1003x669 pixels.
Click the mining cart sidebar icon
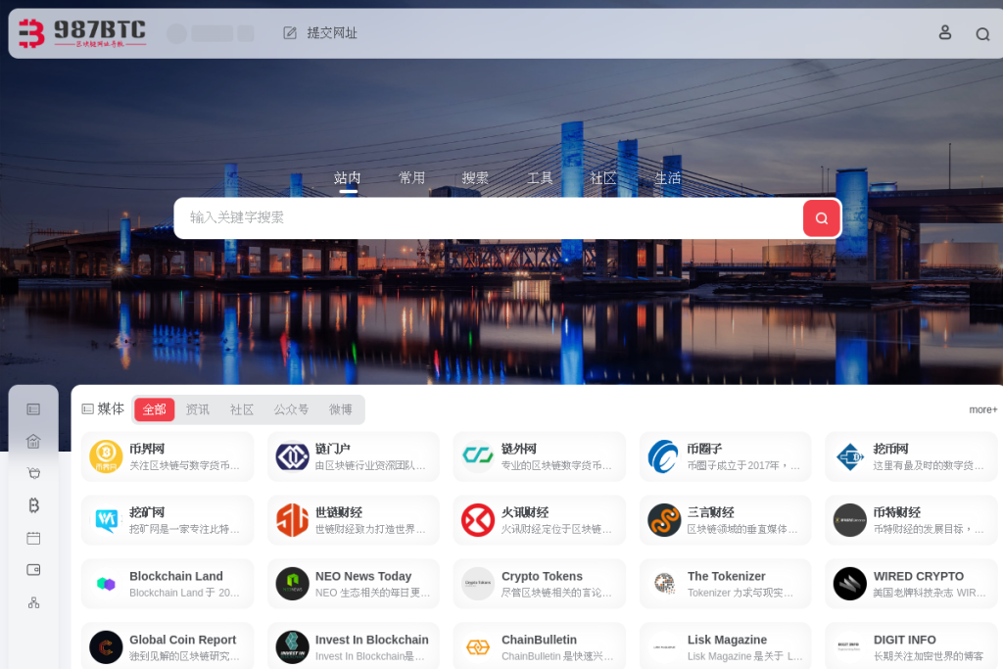(x=33, y=473)
